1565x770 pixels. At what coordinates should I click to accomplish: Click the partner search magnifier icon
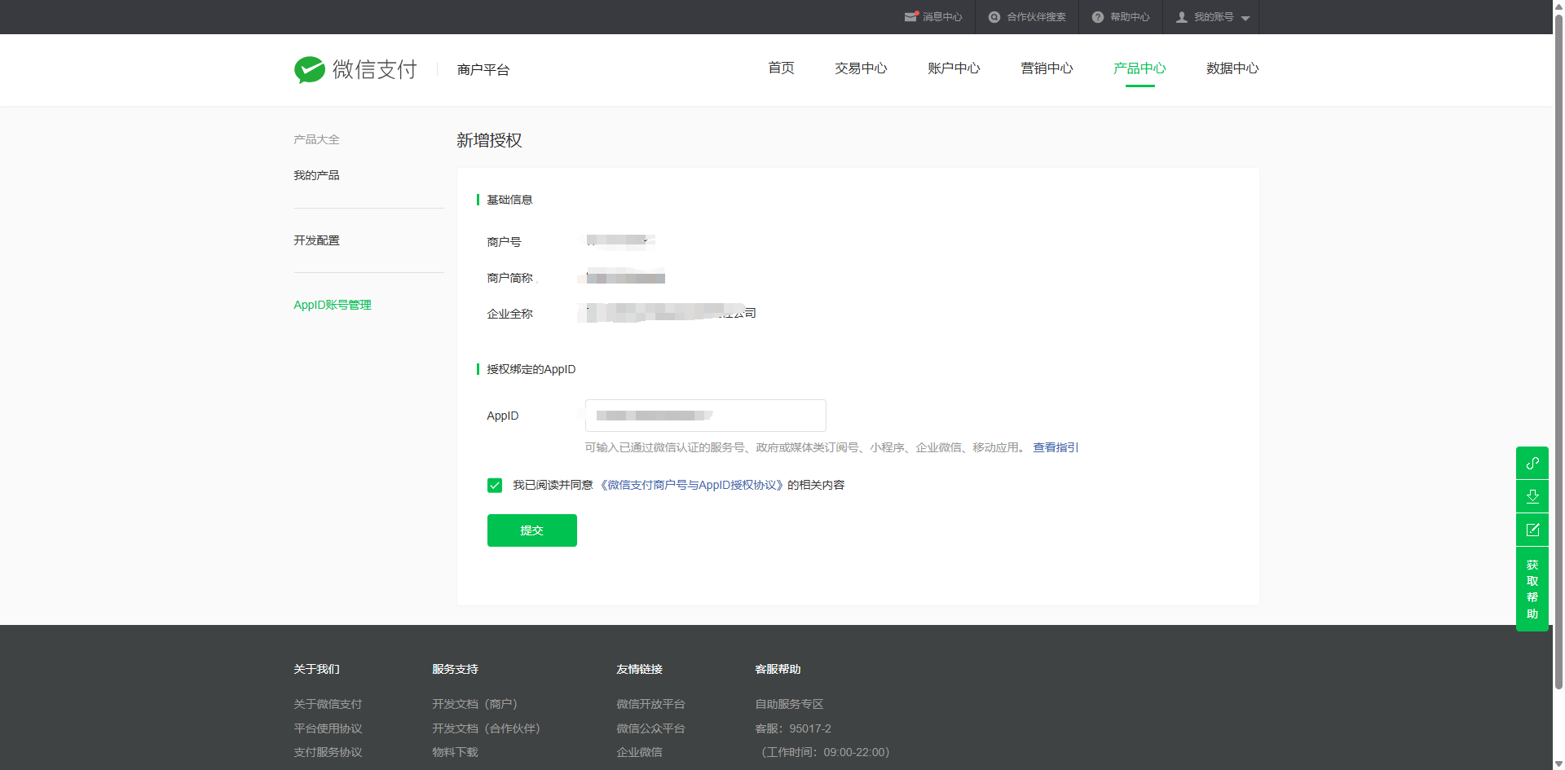tap(994, 17)
